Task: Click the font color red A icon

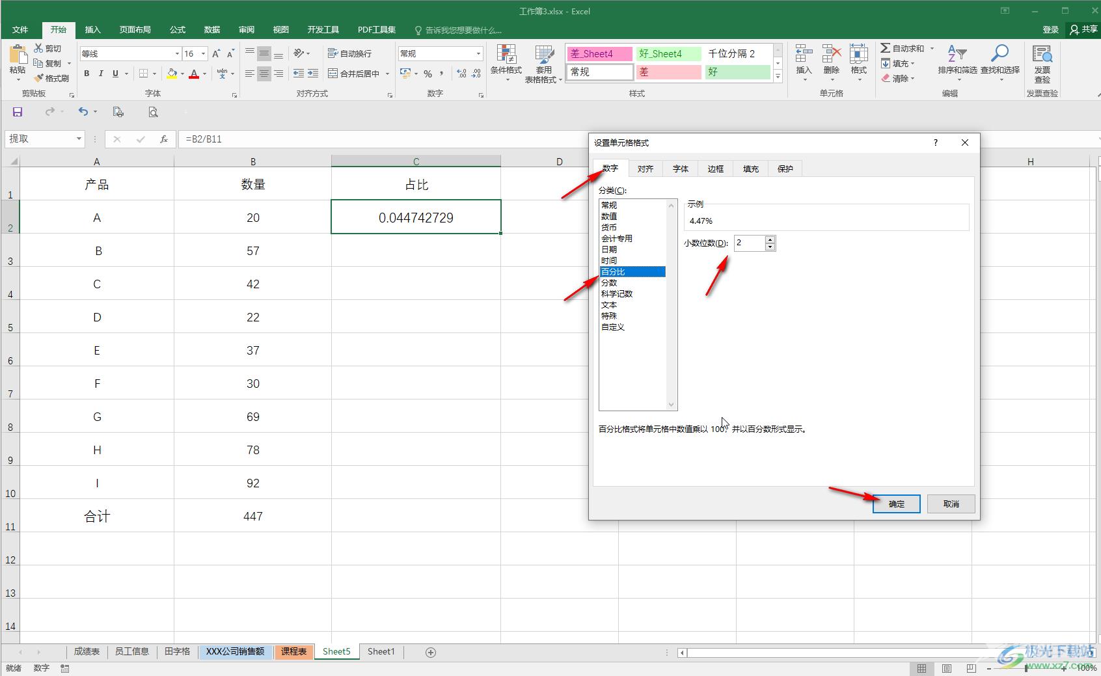Action: pyautogui.click(x=194, y=74)
